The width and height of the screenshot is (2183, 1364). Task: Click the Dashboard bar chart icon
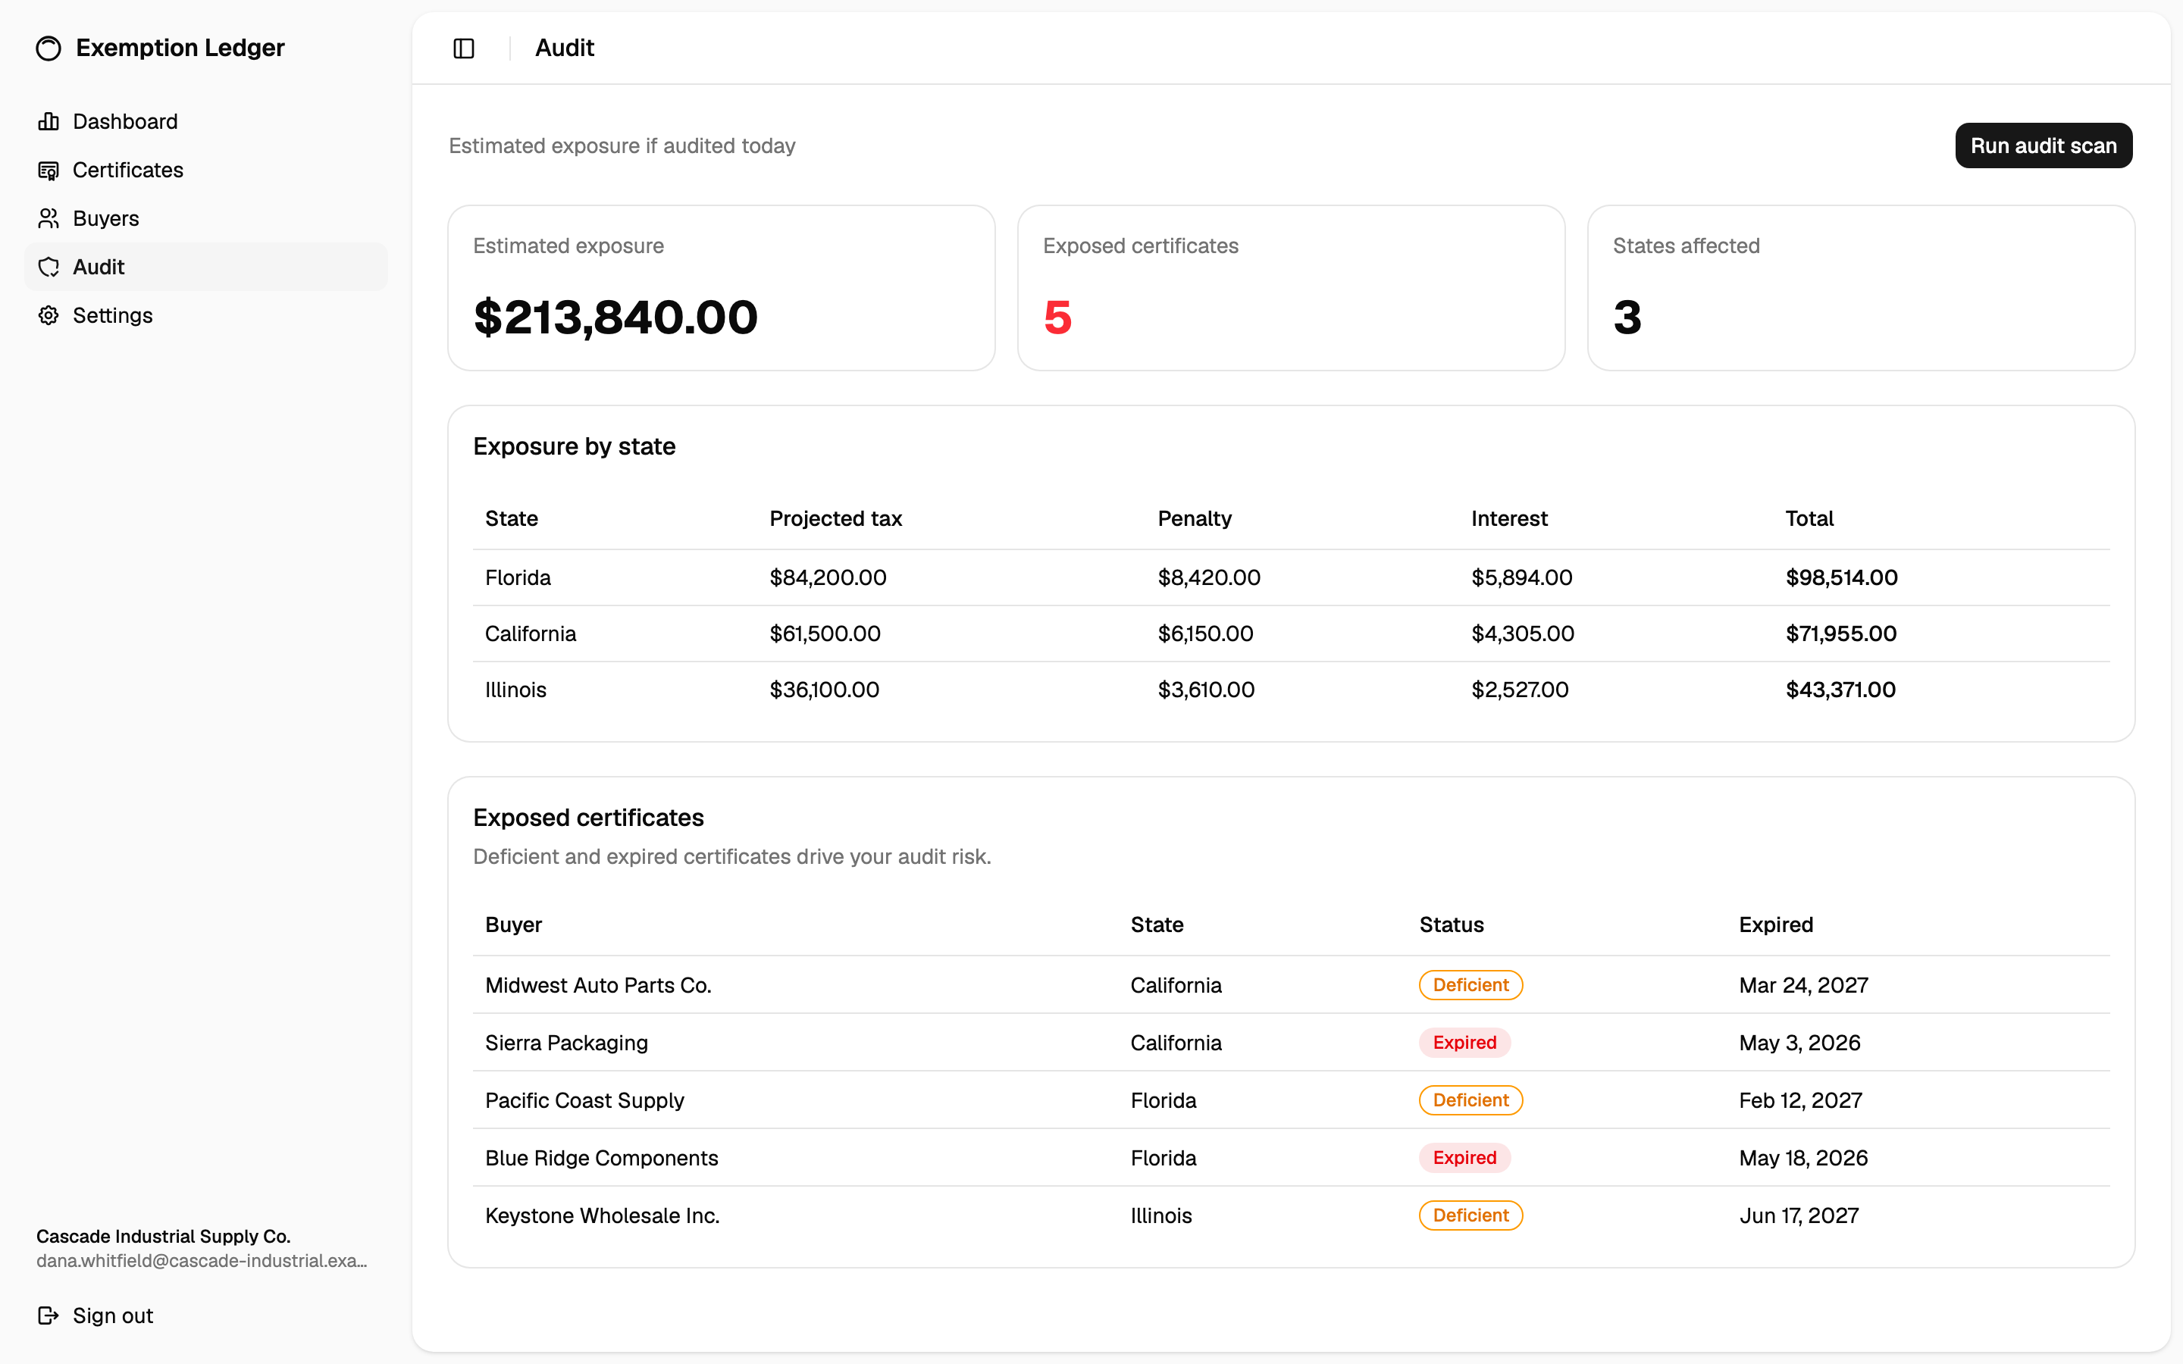49,122
